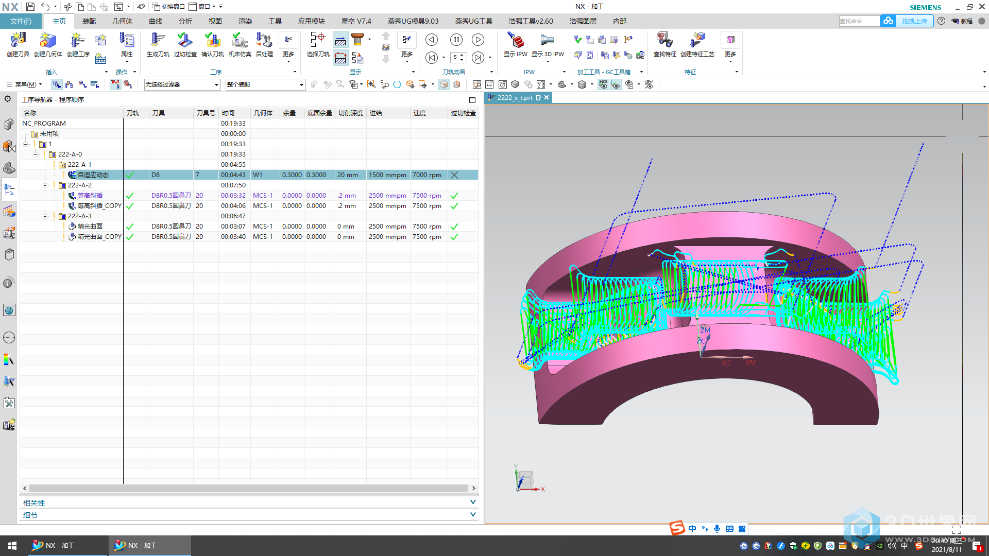Screen dimensions: 989x556
Task: Collapse the 222-A-2 program group
Action: pyautogui.click(x=45, y=185)
